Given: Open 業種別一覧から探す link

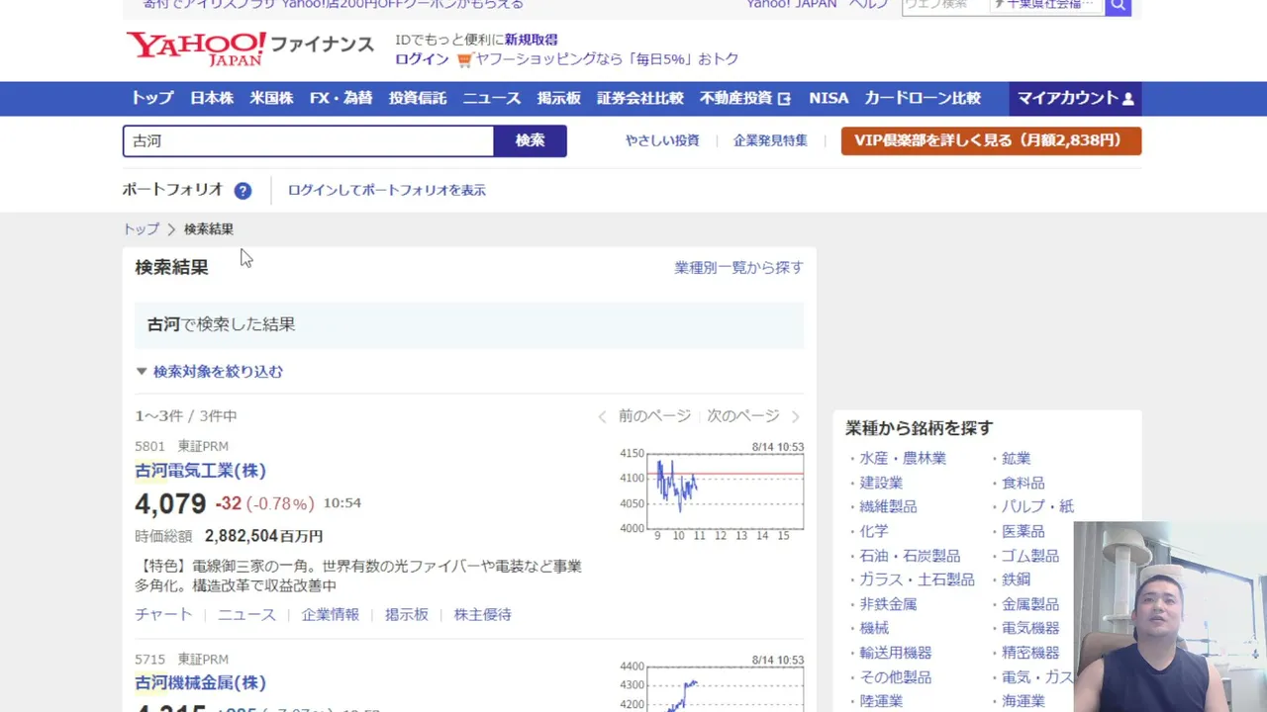Looking at the screenshot, I should (x=739, y=267).
